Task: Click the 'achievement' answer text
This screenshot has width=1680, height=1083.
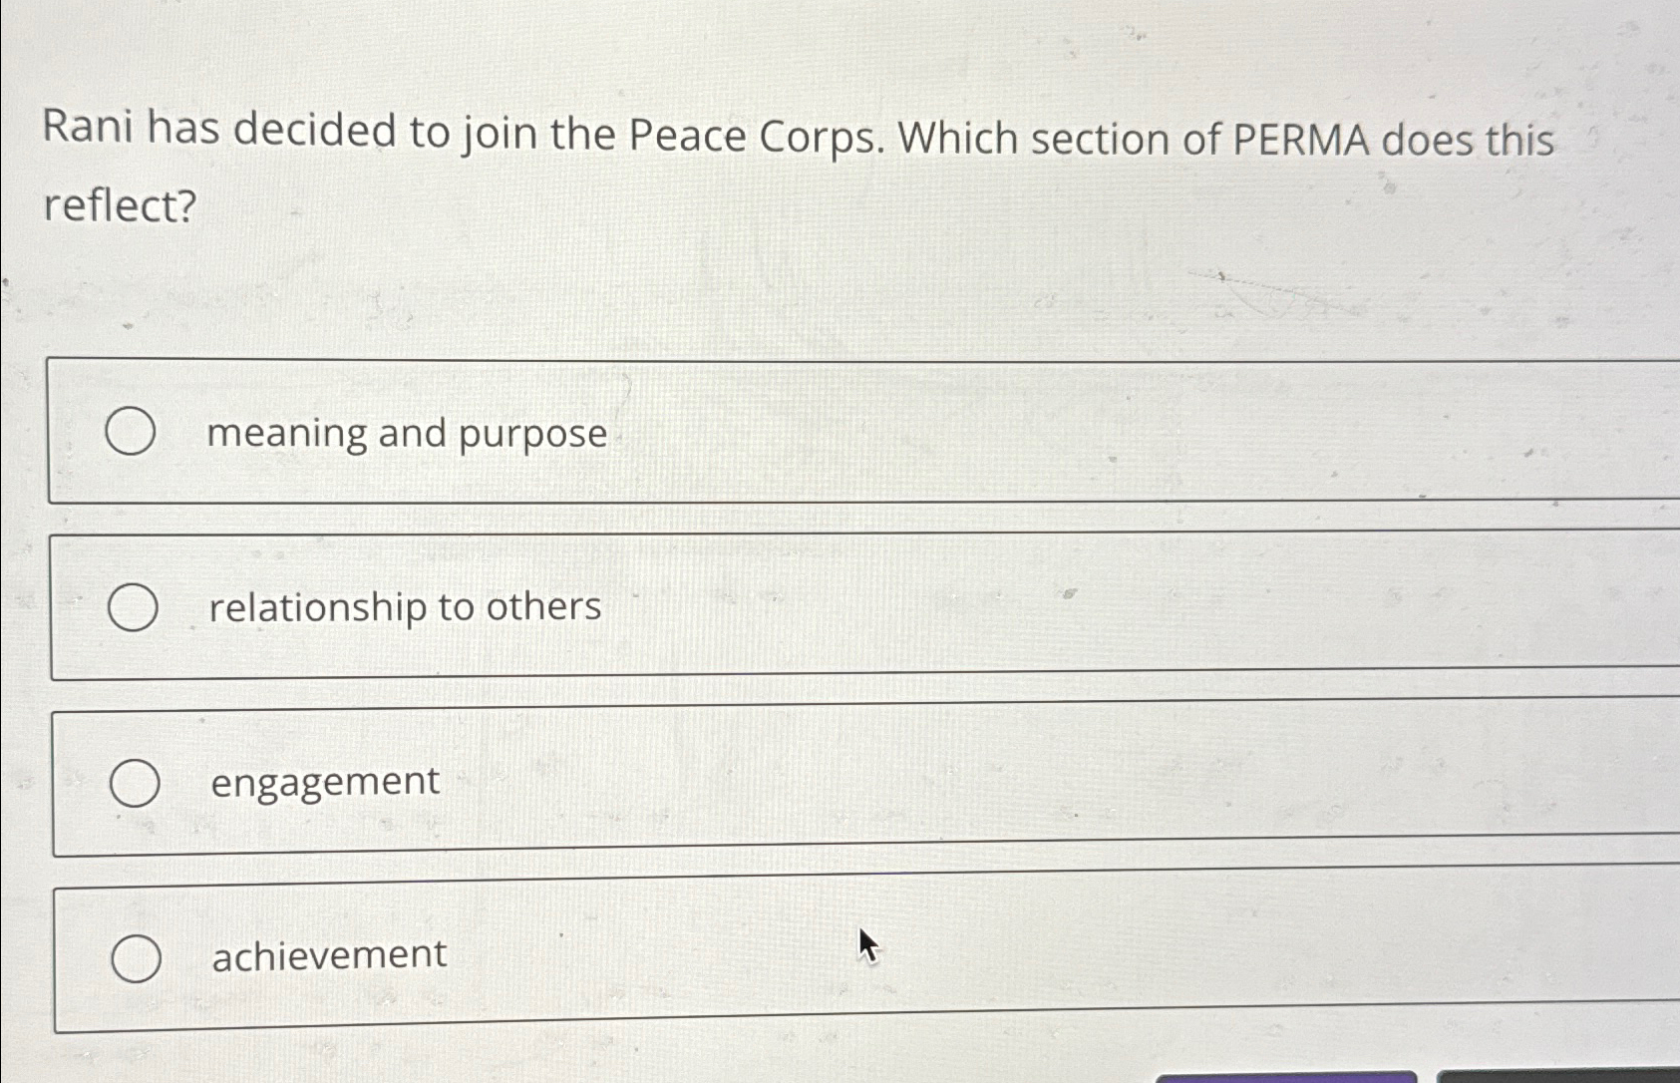Action: point(327,954)
